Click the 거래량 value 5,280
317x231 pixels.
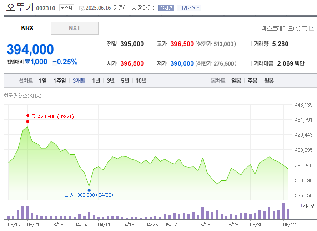tap(280, 44)
